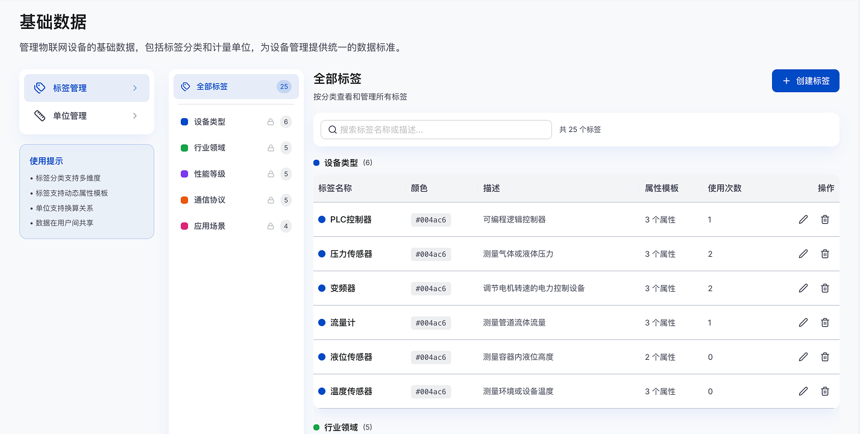Edit the 流量计 tag
Image resolution: width=860 pixels, height=434 pixels.
coord(803,322)
